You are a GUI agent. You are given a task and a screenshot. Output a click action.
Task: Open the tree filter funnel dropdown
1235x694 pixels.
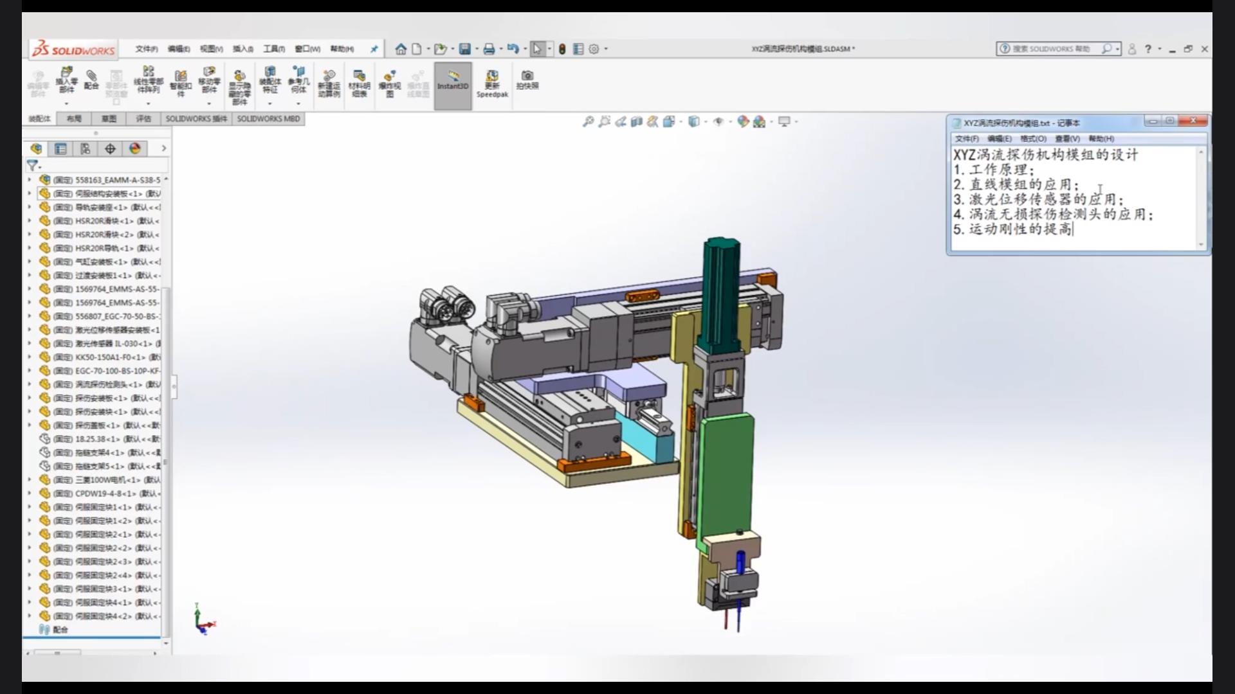click(x=33, y=166)
